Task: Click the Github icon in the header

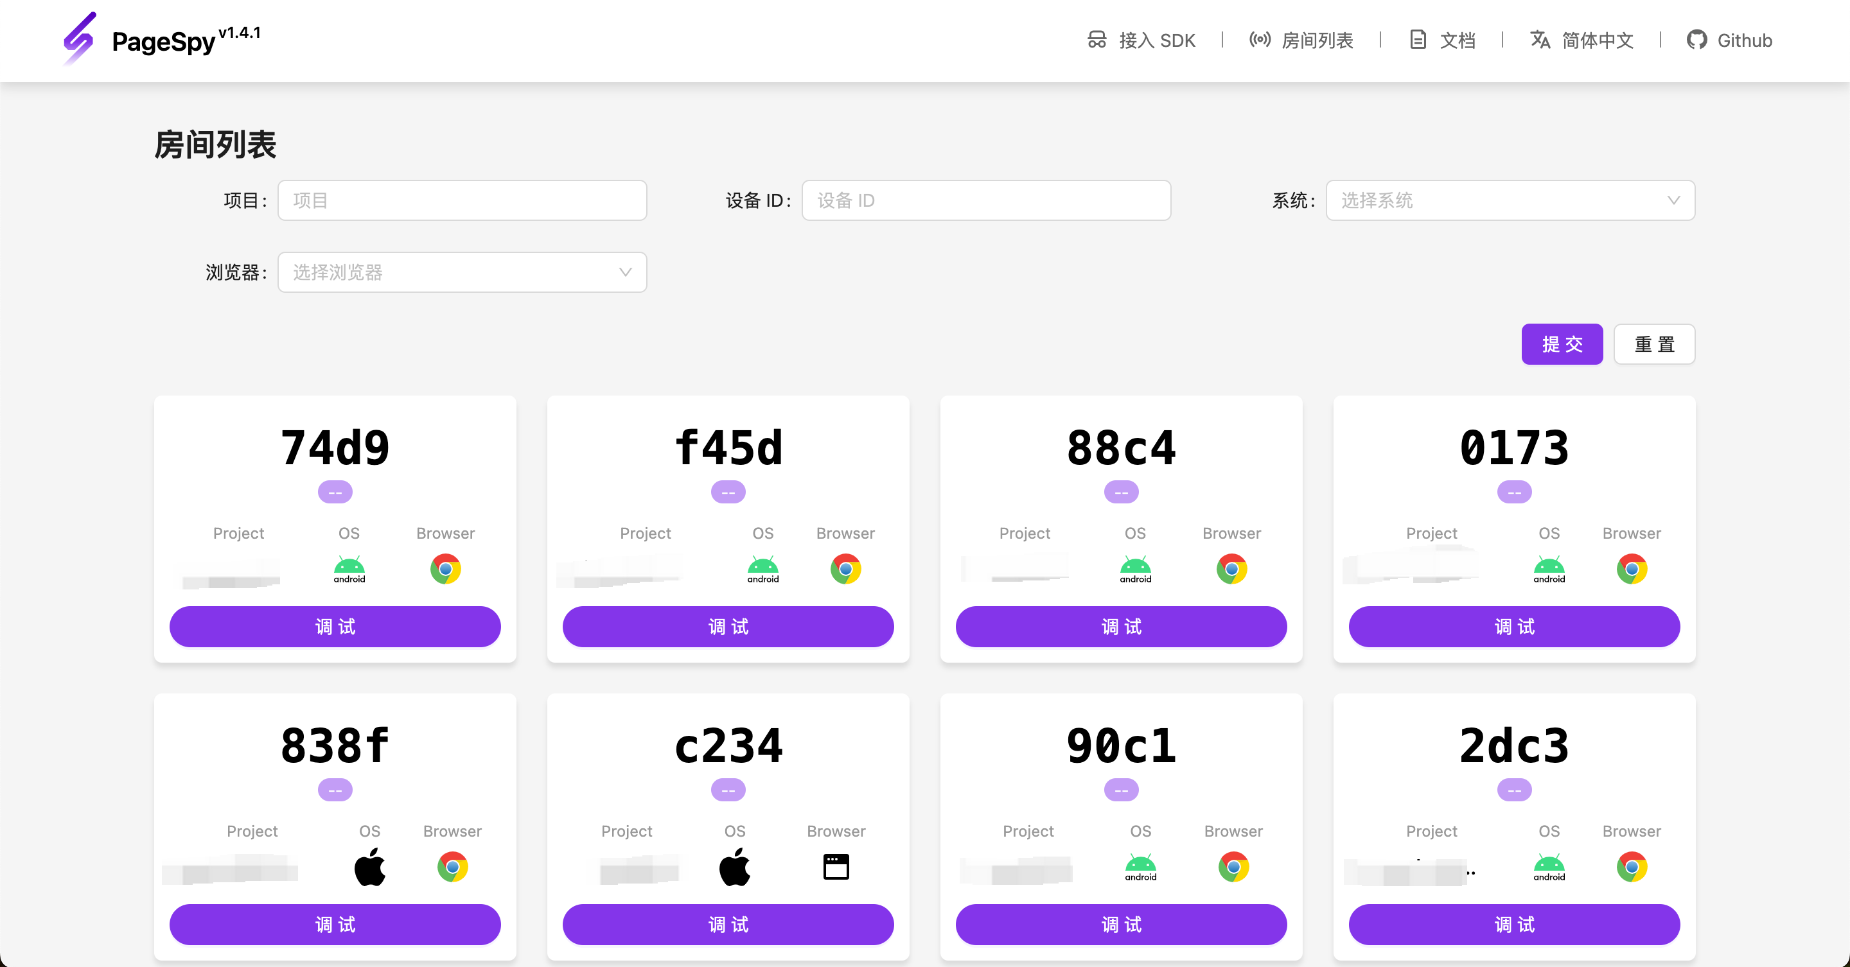Action: click(1697, 39)
